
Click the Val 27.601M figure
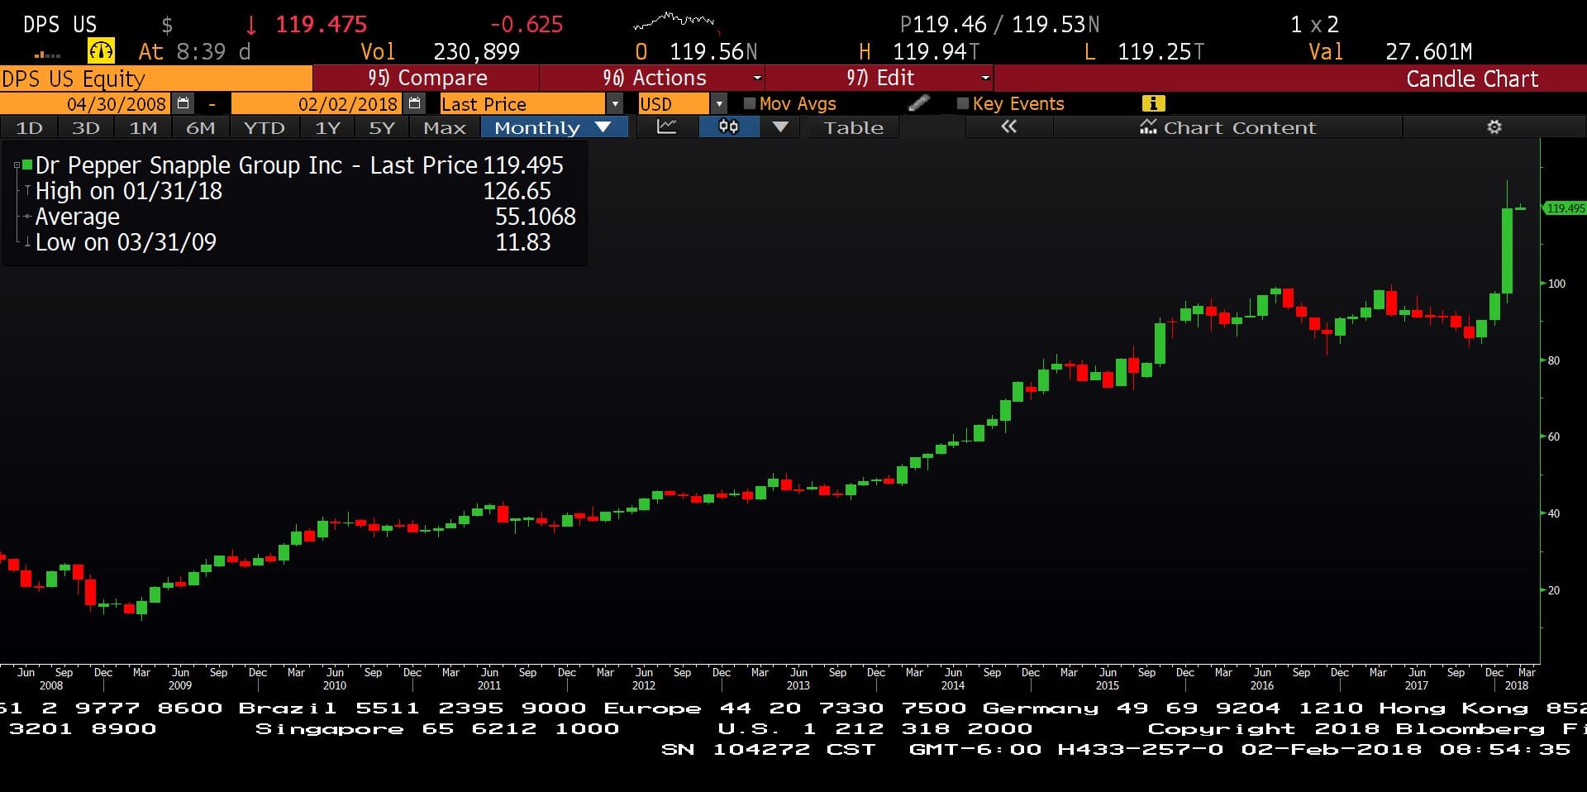(1428, 52)
